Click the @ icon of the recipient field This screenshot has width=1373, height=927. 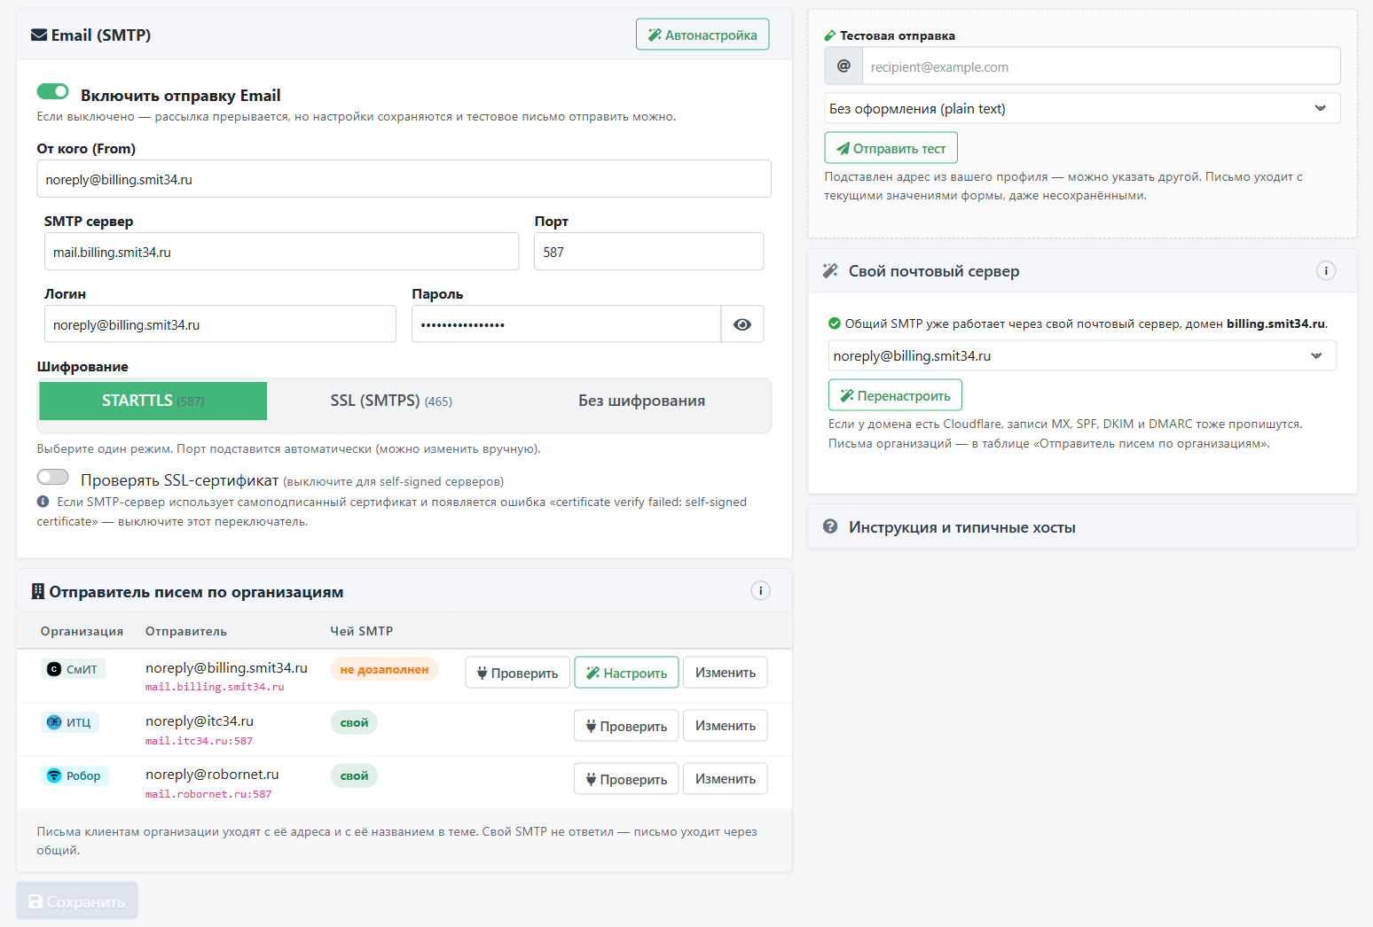point(843,66)
